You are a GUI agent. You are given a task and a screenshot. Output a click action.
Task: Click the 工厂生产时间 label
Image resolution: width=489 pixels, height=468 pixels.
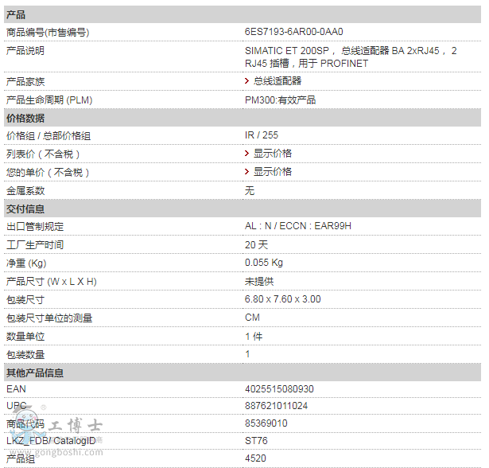(35, 245)
